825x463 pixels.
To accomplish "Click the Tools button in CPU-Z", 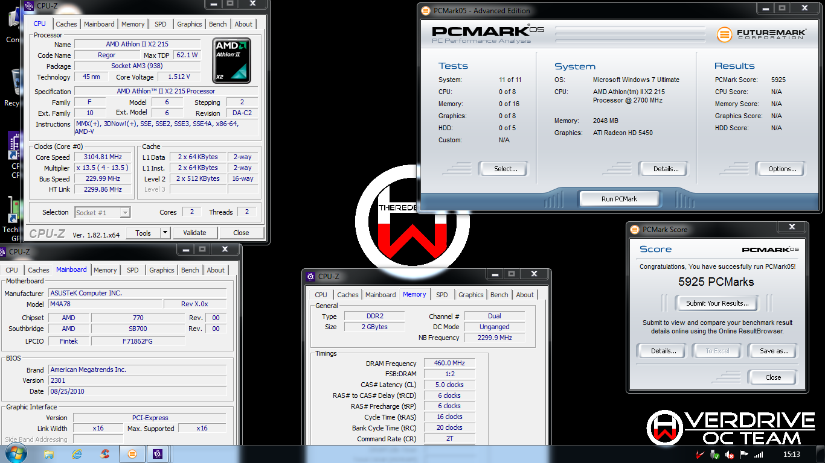I will pyautogui.click(x=143, y=233).
